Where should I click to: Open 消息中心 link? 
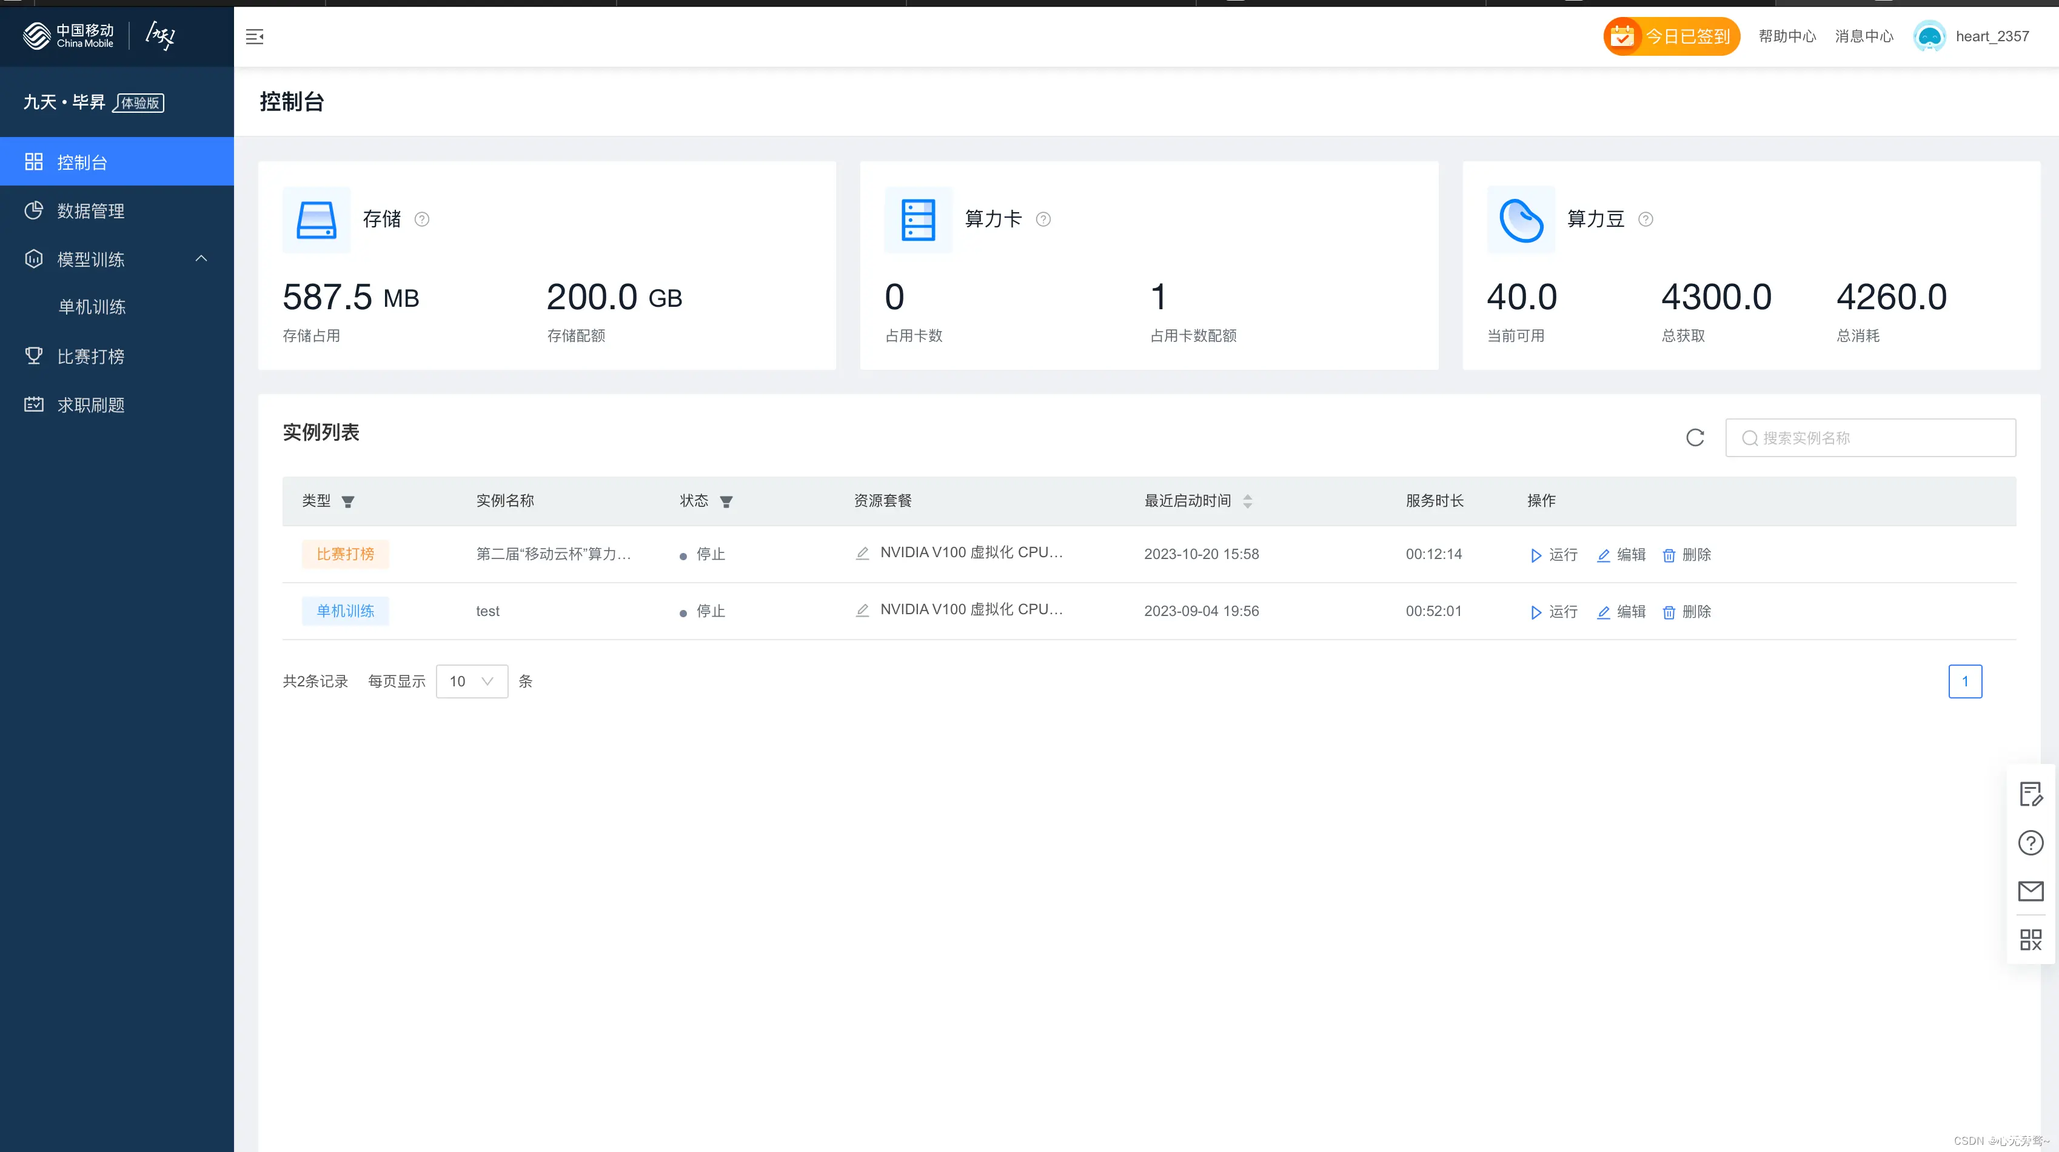coord(1864,36)
